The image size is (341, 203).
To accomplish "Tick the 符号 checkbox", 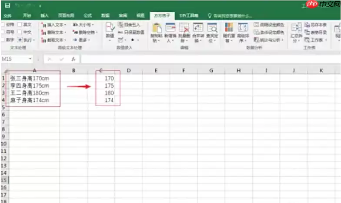I will (x=3, y=32).
